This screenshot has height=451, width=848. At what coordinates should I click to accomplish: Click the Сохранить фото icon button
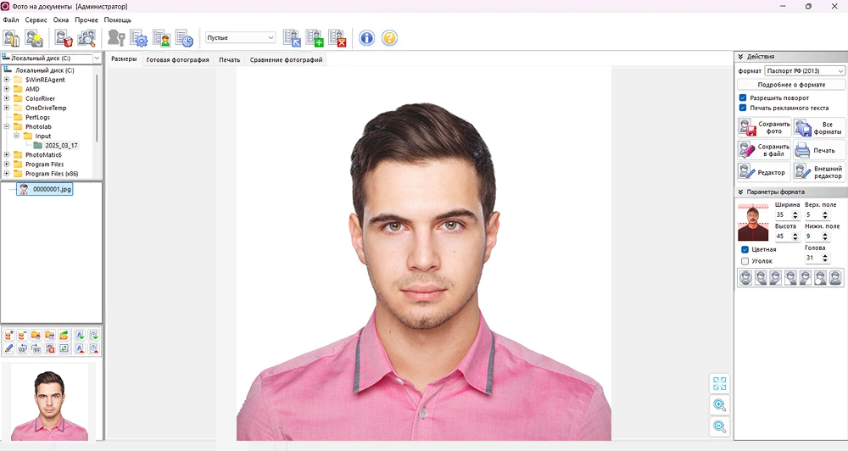(x=764, y=128)
